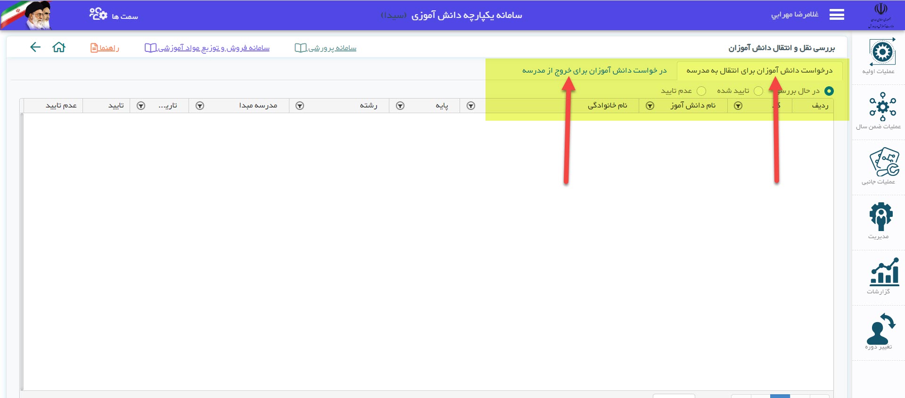The height and width of the screenshot is (398, 905).
Task: Open filter dropdown for پایه column
Action: pyautogui.click(x=400, y=106)
